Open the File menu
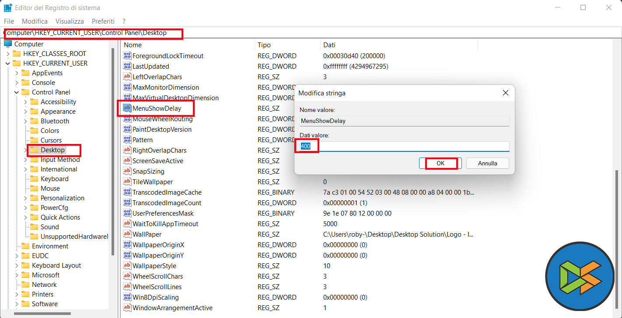The width and height of the screenshot is (622, 318). pos(9,21)
